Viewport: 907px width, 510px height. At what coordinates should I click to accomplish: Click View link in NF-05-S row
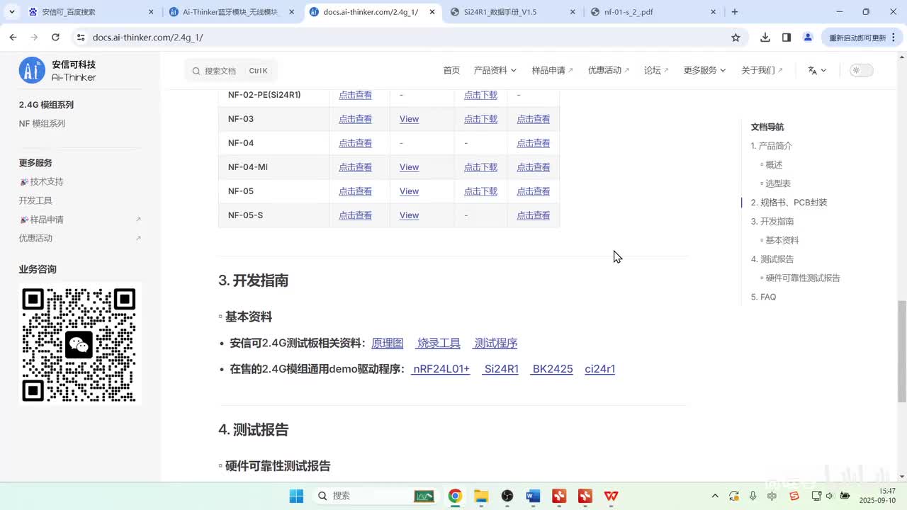(409, 215)
